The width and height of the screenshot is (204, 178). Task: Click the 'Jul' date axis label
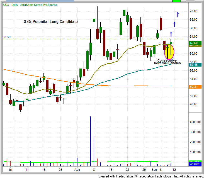10,170
